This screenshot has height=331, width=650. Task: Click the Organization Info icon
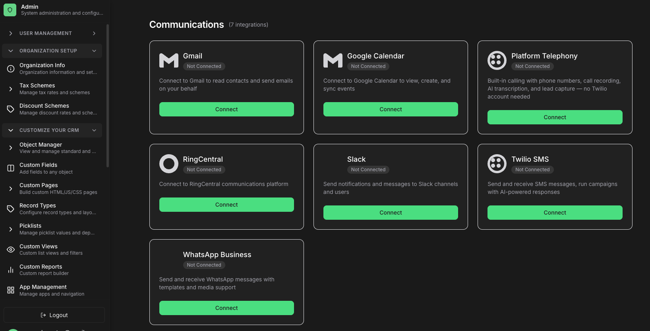tap(11, 68)
